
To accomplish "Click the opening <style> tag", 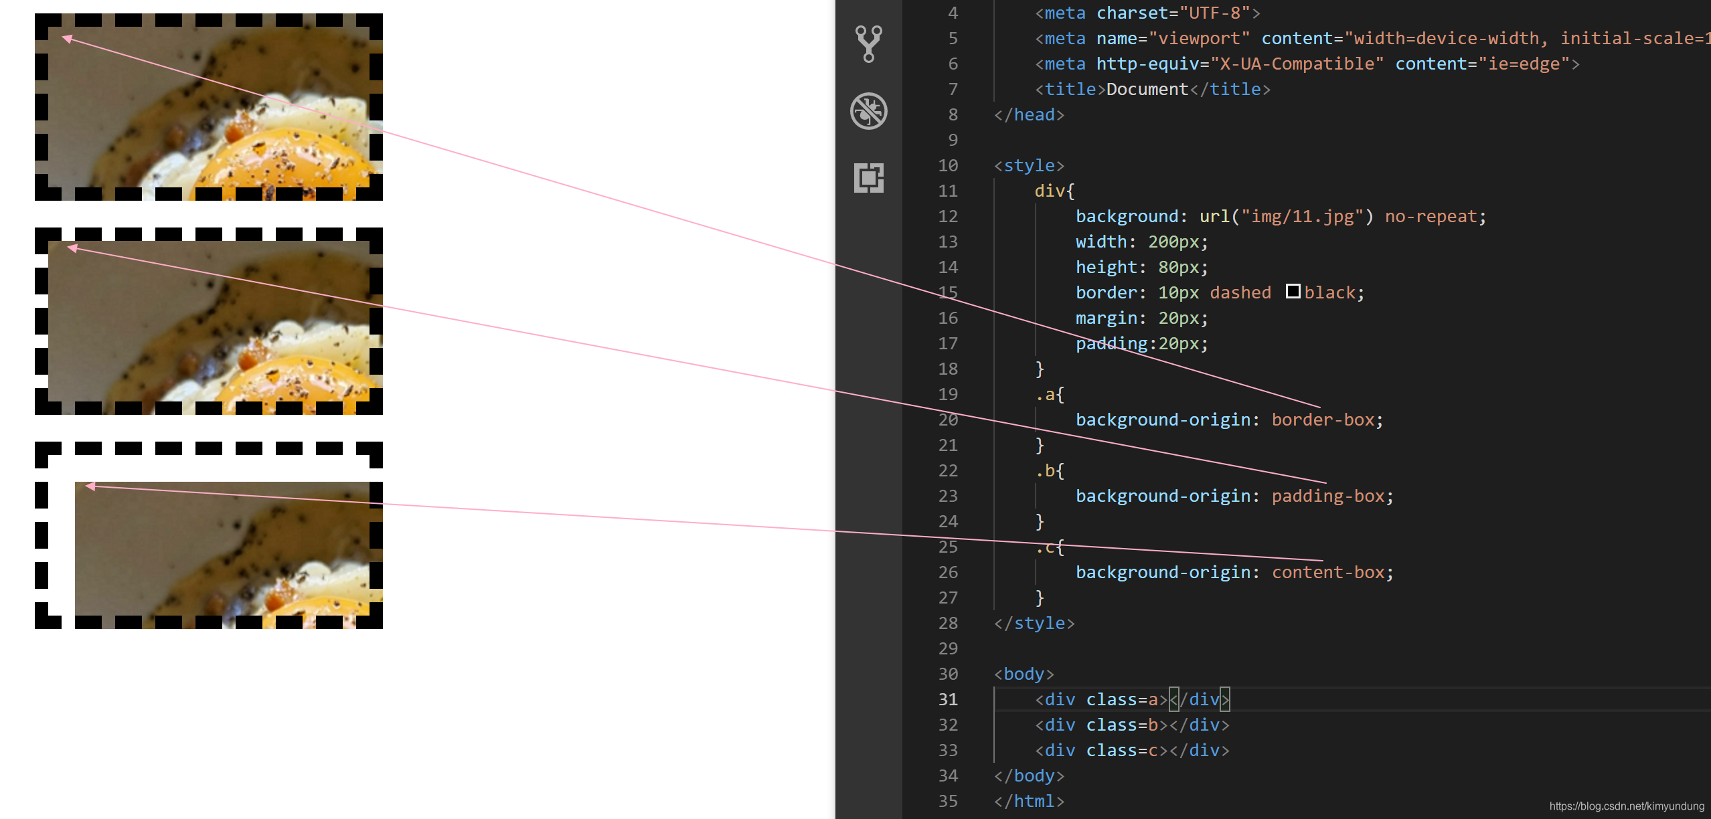I will click(1029, 165).
